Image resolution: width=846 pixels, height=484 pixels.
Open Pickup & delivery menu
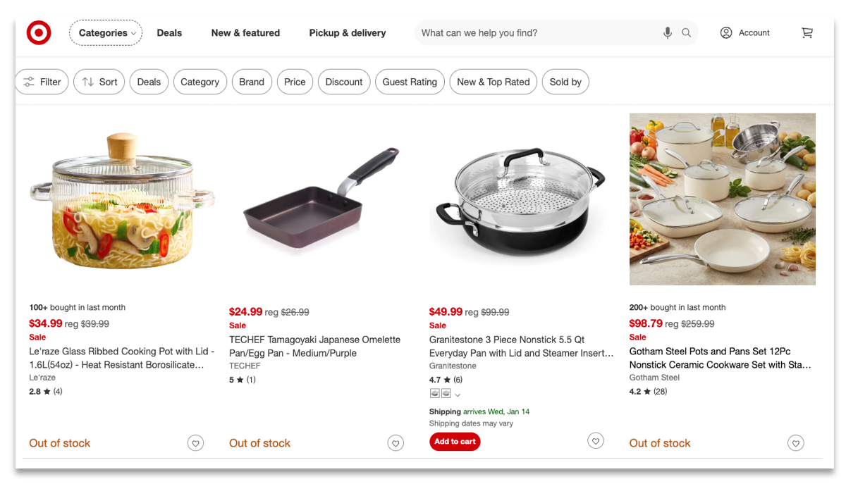point(348,33)
